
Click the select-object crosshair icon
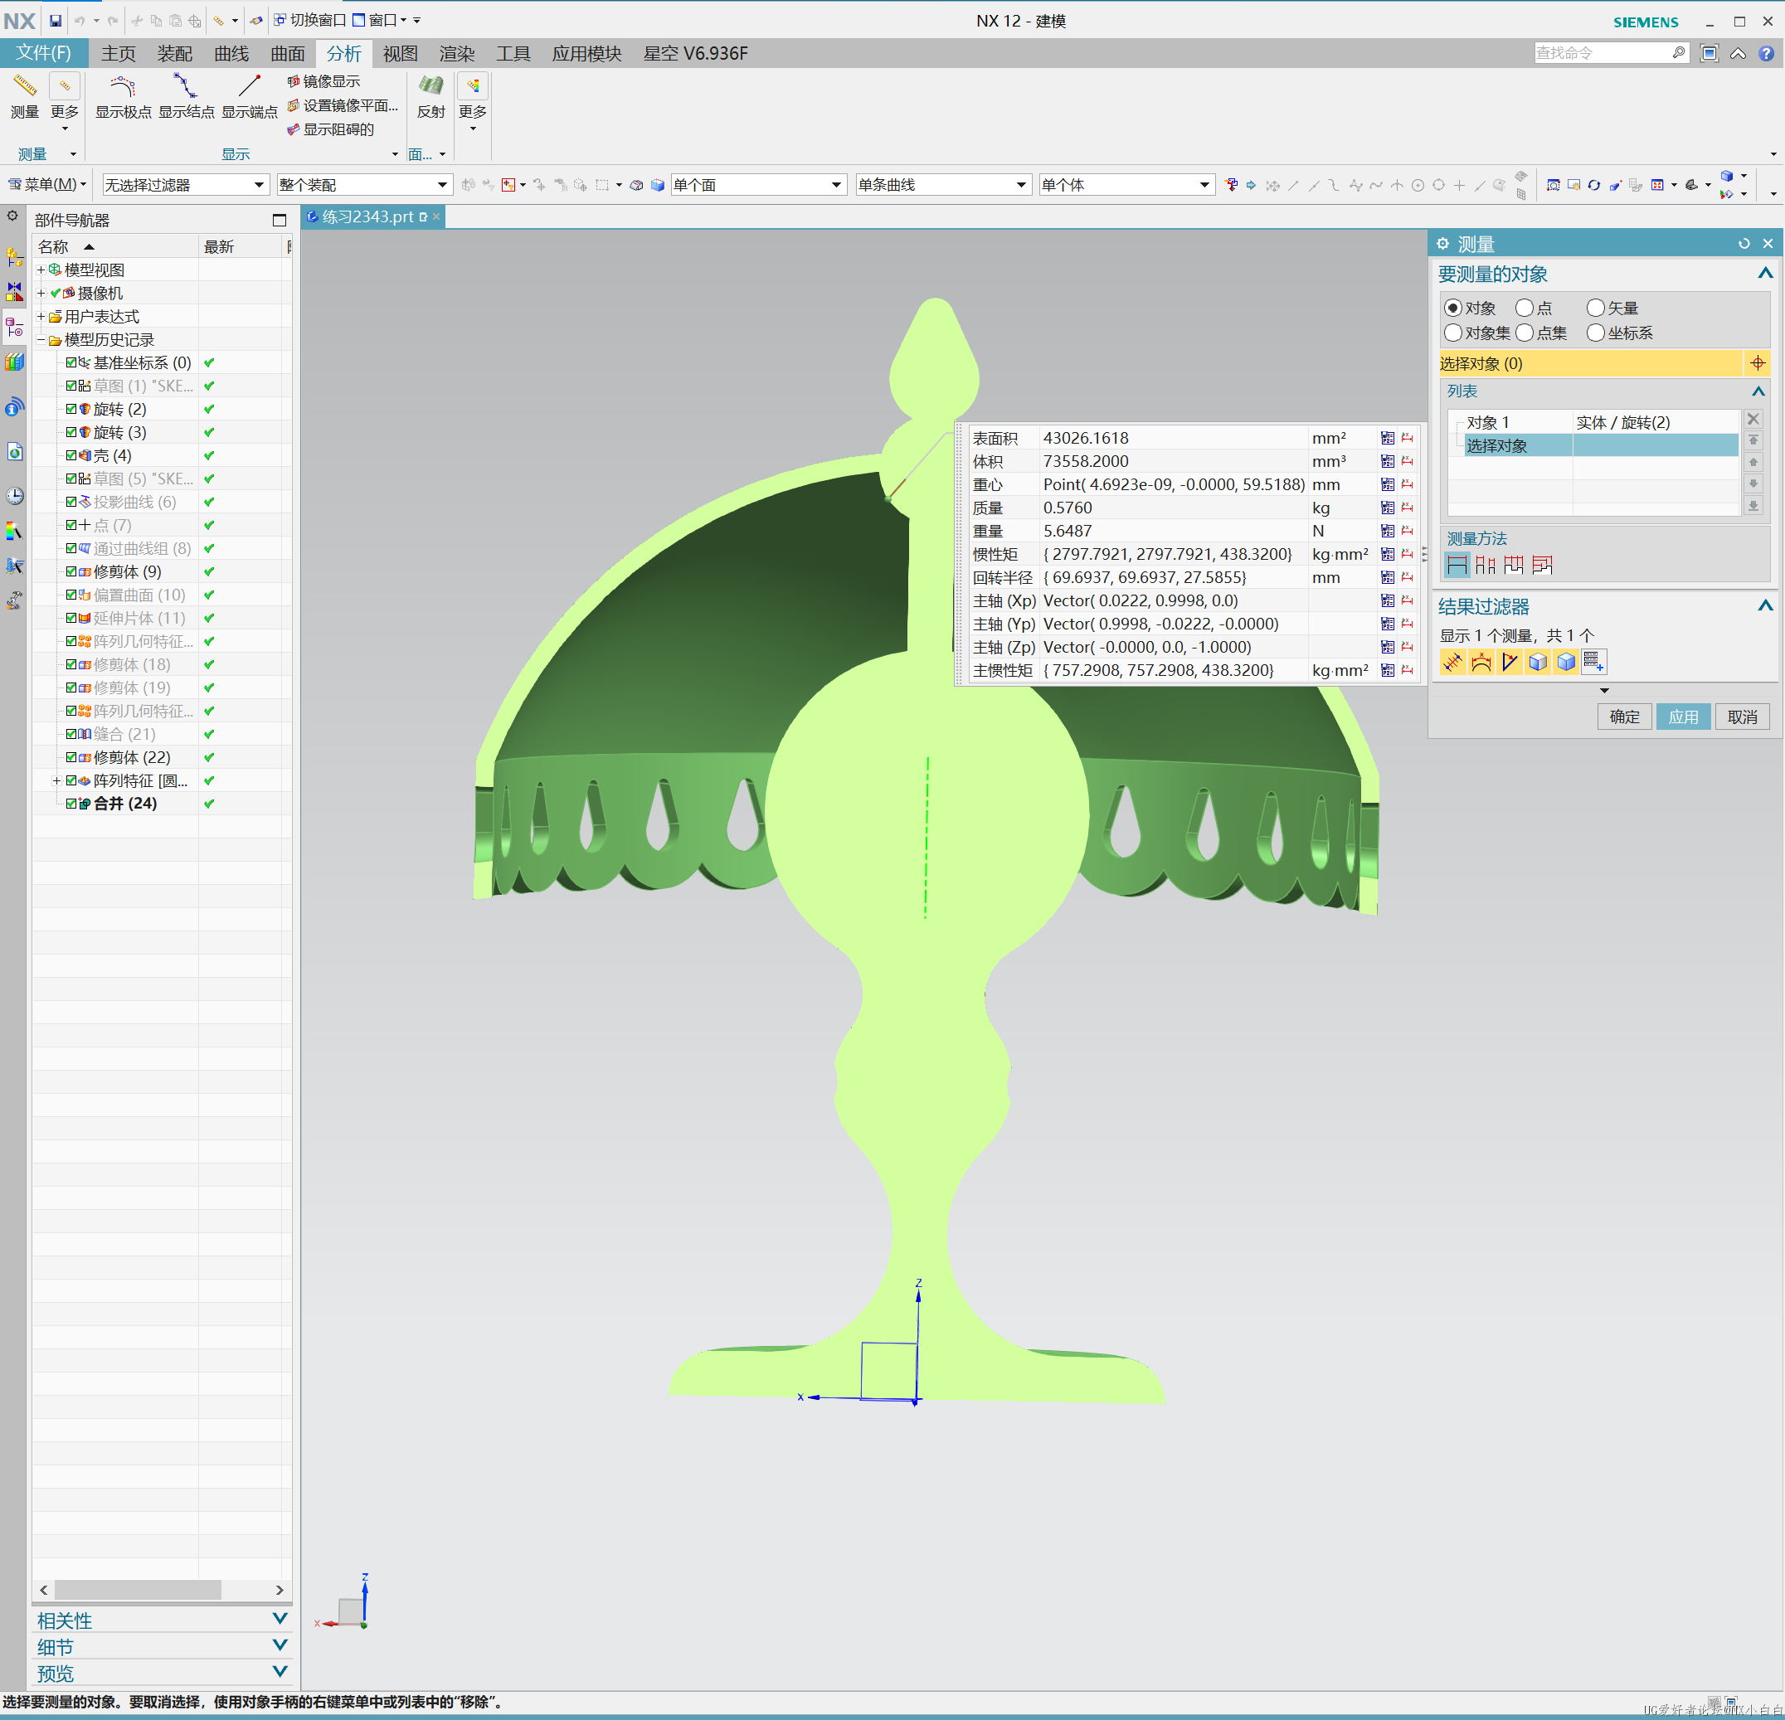tap(1758, 363)
